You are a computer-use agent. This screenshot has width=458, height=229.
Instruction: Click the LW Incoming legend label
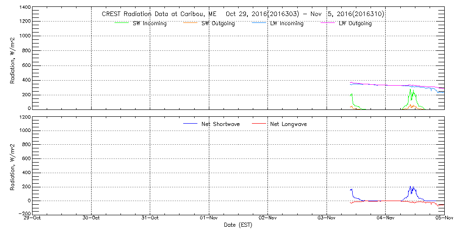click(287, 24)
